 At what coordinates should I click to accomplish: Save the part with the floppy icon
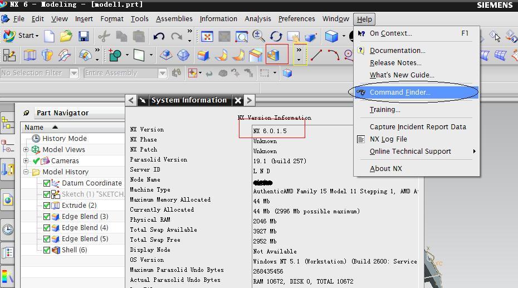coord(83,36)
